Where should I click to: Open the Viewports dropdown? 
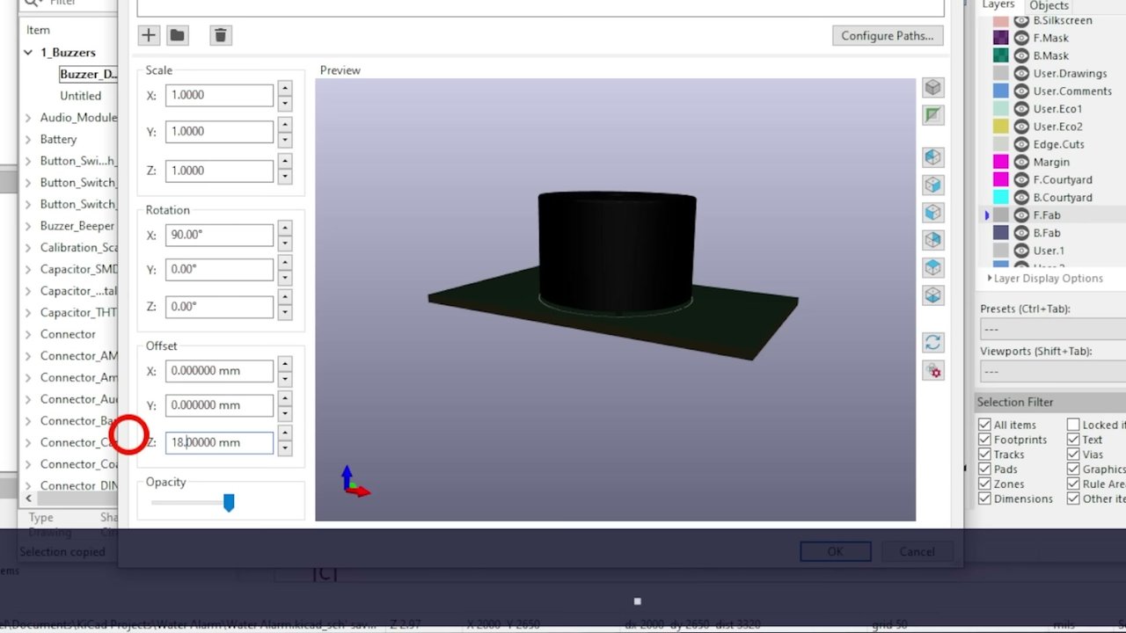pyautogui.click(x=1053, y=371)
